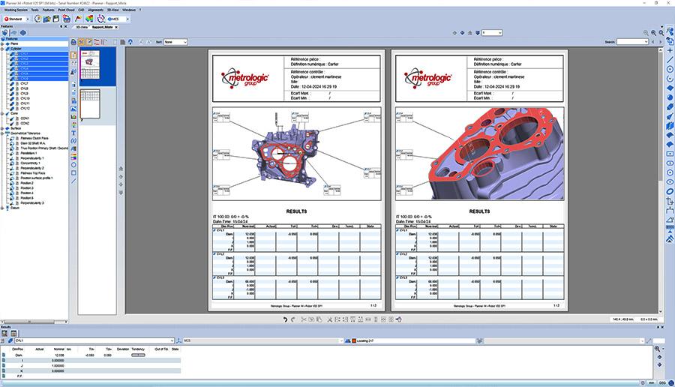
Task: Select CON1 in the features tree
Action: [25, 118]
